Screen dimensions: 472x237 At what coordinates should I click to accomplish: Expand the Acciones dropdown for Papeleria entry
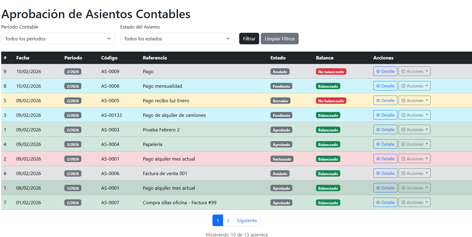click(415, 144)
